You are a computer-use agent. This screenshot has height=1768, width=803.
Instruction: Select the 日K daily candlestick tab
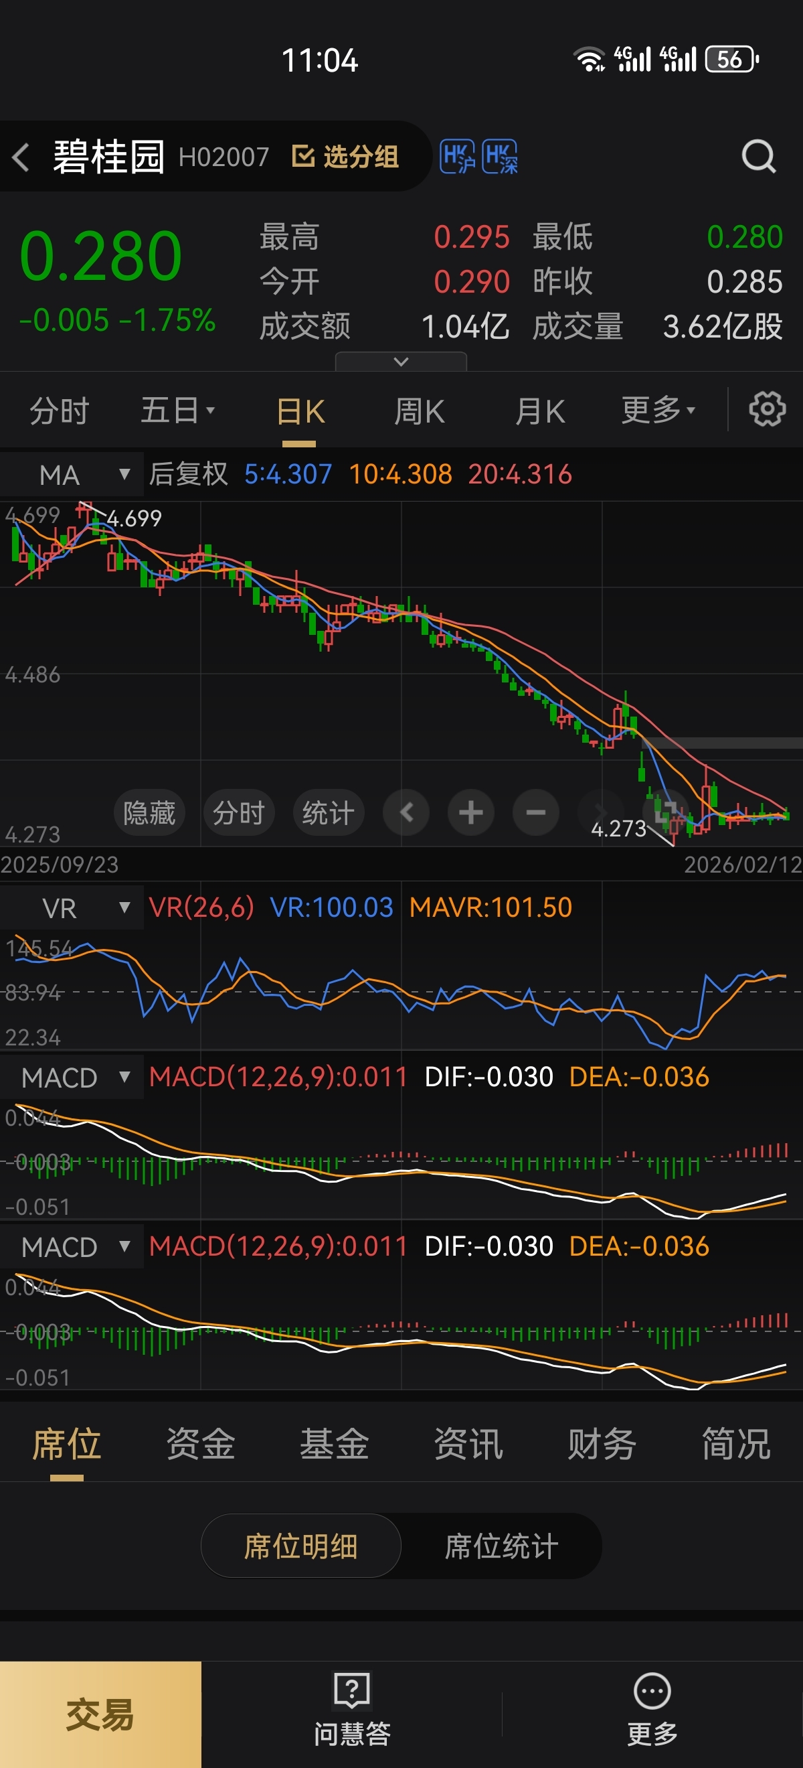pyautogui.click(x=300, y=412)
